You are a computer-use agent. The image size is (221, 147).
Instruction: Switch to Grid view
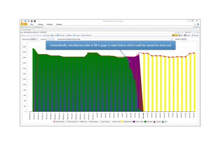click(181, 35)
